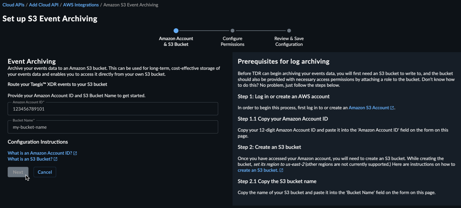
Task: Click the Amazon Account & S3 Bucket step circle
Action: point(176,31)
